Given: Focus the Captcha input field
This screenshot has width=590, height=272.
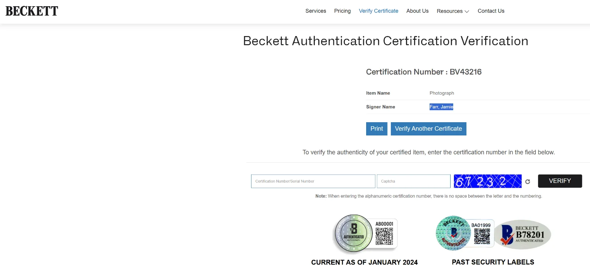Looking at the screenshot, I should click(x=413, y=181).
